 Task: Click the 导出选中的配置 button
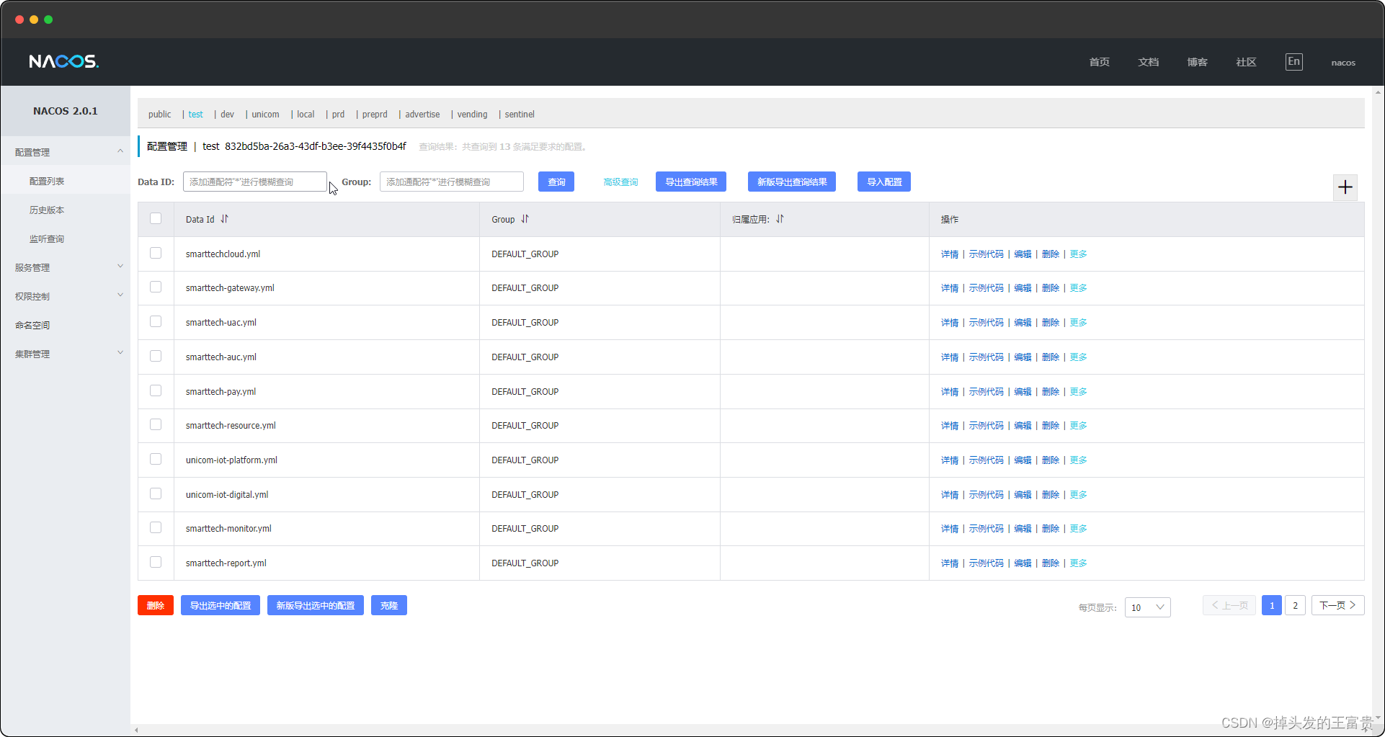221,605
